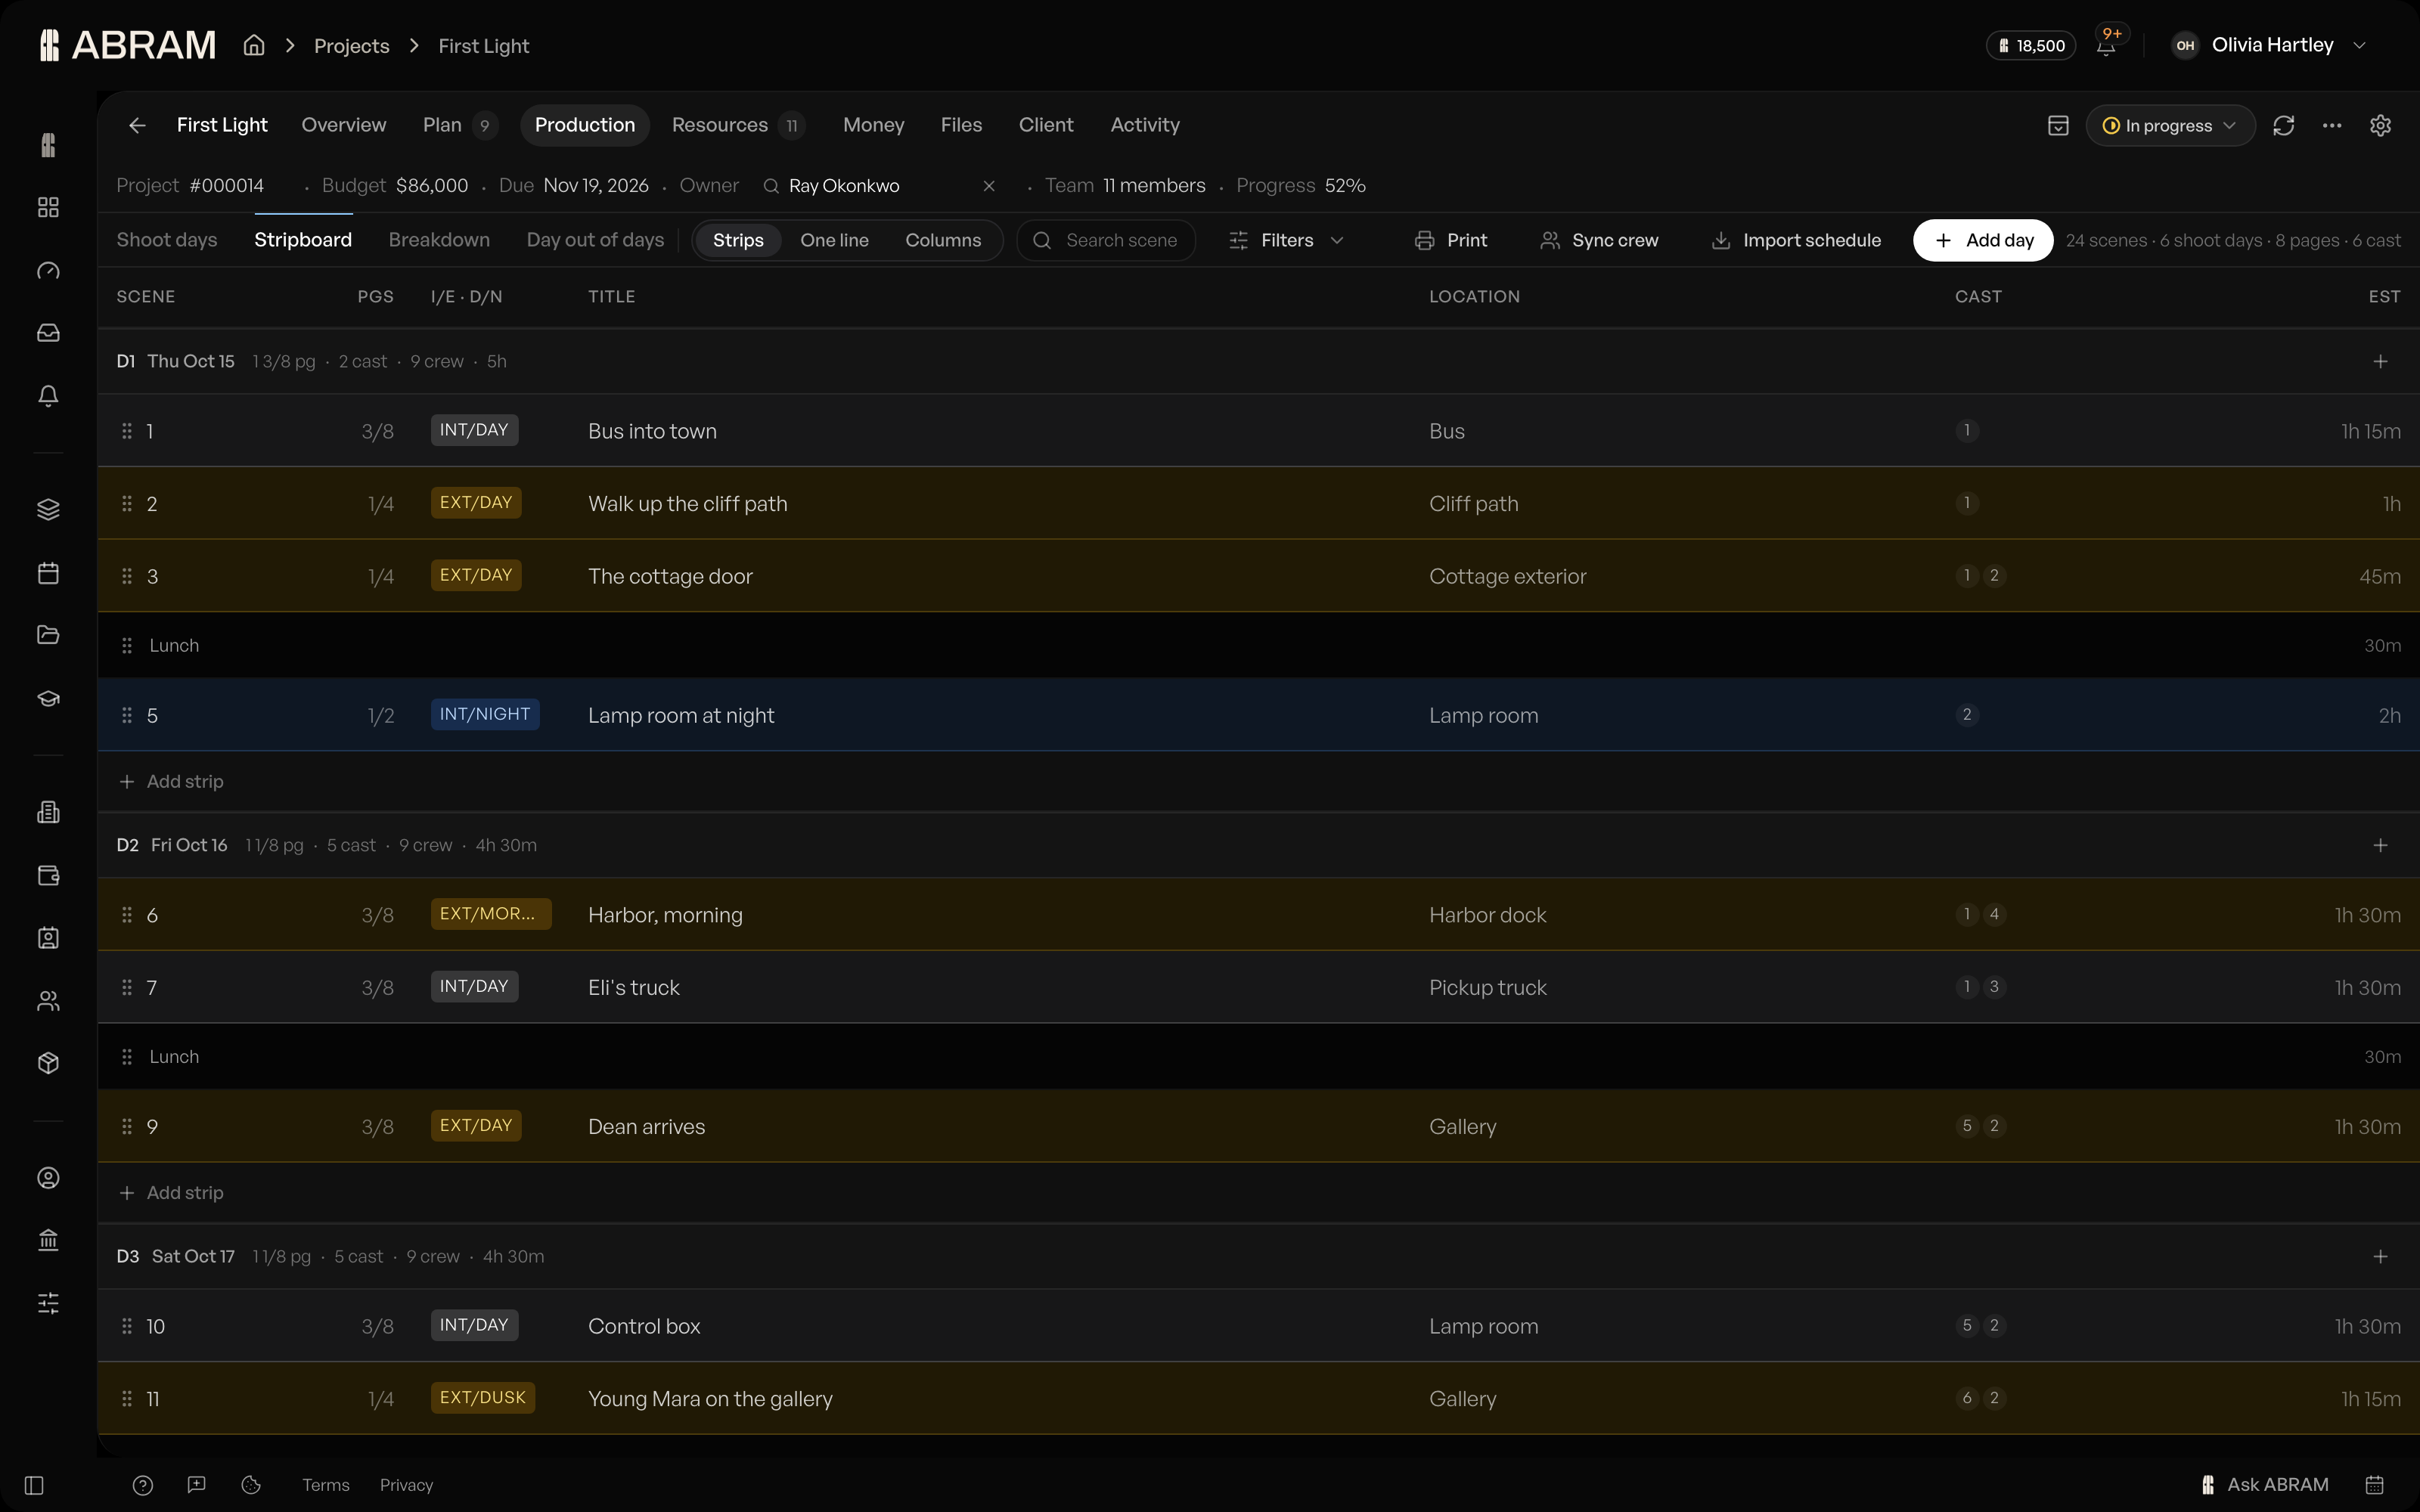Image resolution: width=2420 pixels, height=1512 pixels.
Task: Click Import schedule
Action: coord(1796,240)
